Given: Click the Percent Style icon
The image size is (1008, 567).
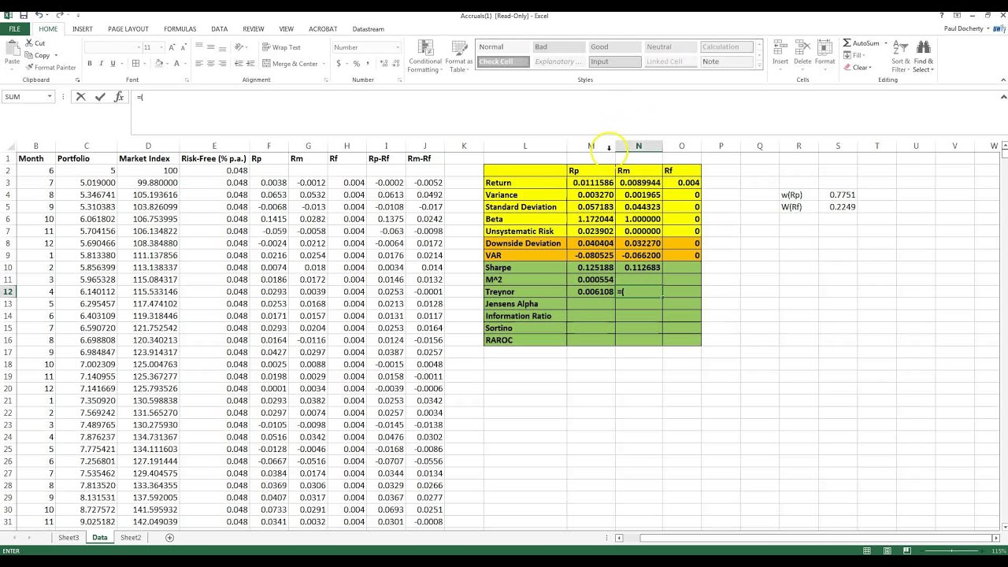Looking at the screenshot, I should pyautogui.click(x=357, y=64).
